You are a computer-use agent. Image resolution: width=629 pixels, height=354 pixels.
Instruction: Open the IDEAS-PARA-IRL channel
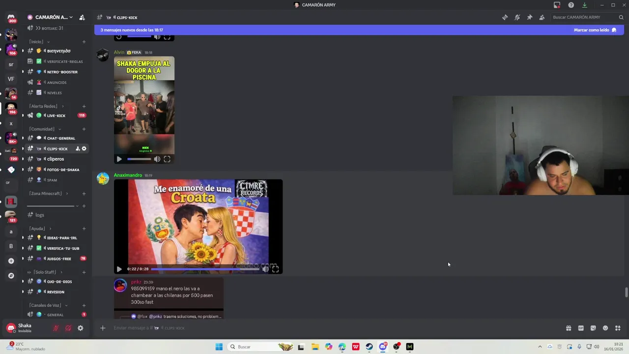pos(57,237)
